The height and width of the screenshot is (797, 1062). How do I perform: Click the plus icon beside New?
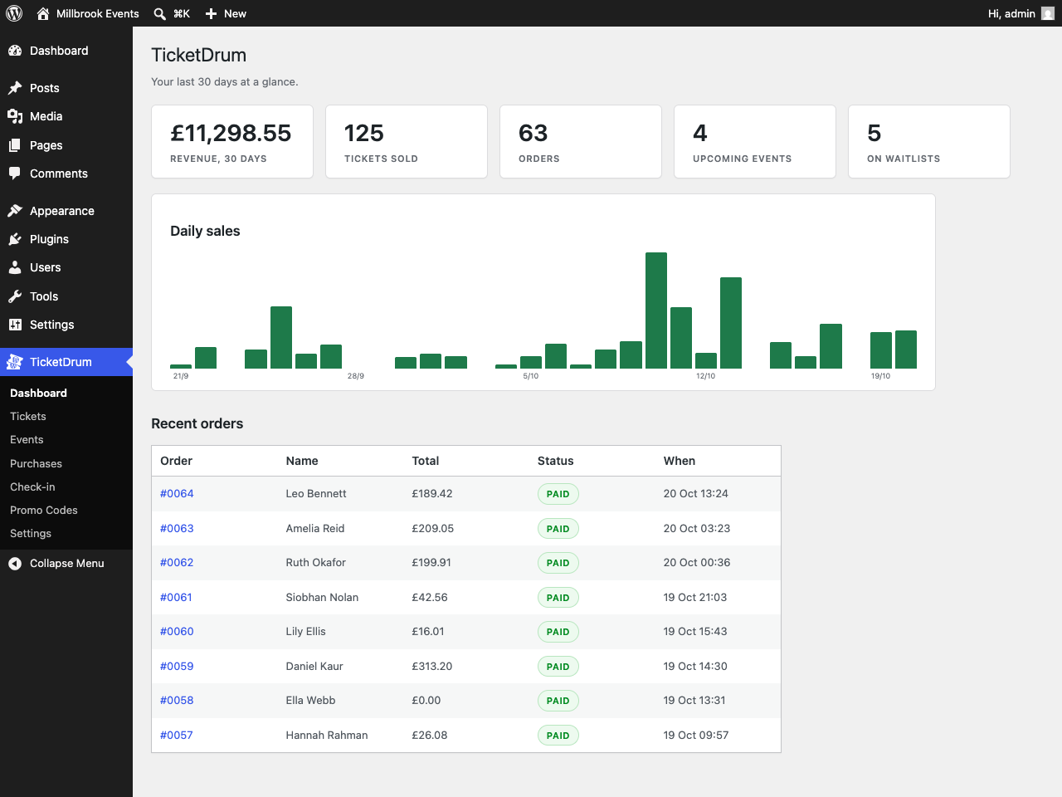pyautogui.click(x=211, y=13)
